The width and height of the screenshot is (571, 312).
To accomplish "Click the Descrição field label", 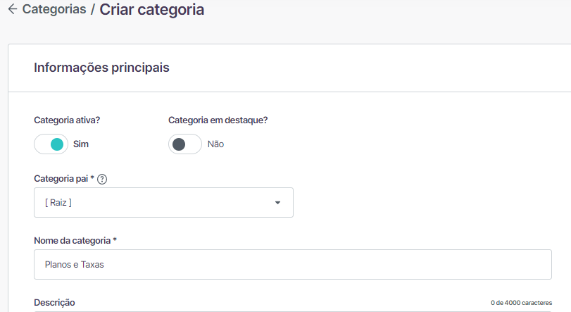I will 54,303.
